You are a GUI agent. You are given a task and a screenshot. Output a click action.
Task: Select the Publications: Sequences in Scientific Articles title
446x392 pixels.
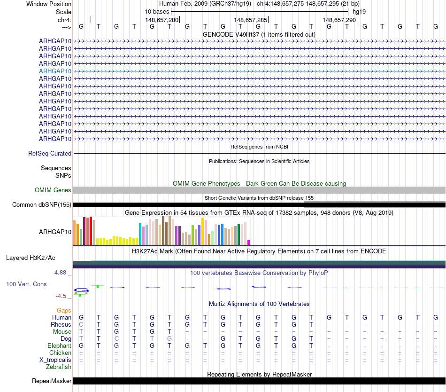click(259, 161)
